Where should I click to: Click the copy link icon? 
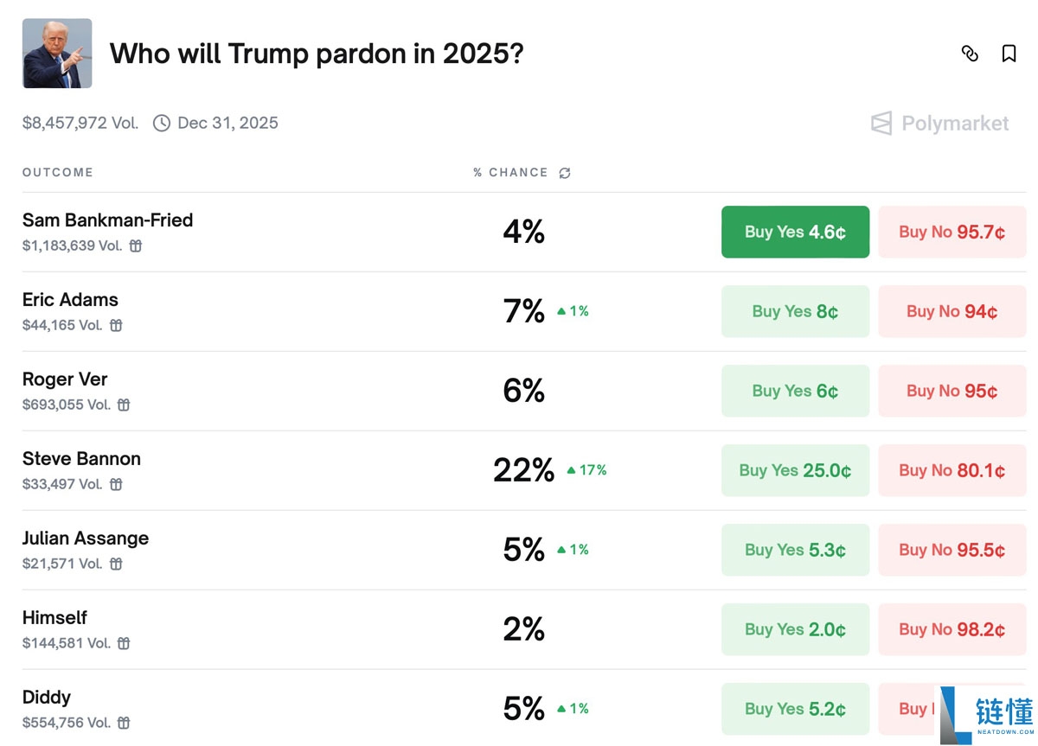click(x=970, y=54)
